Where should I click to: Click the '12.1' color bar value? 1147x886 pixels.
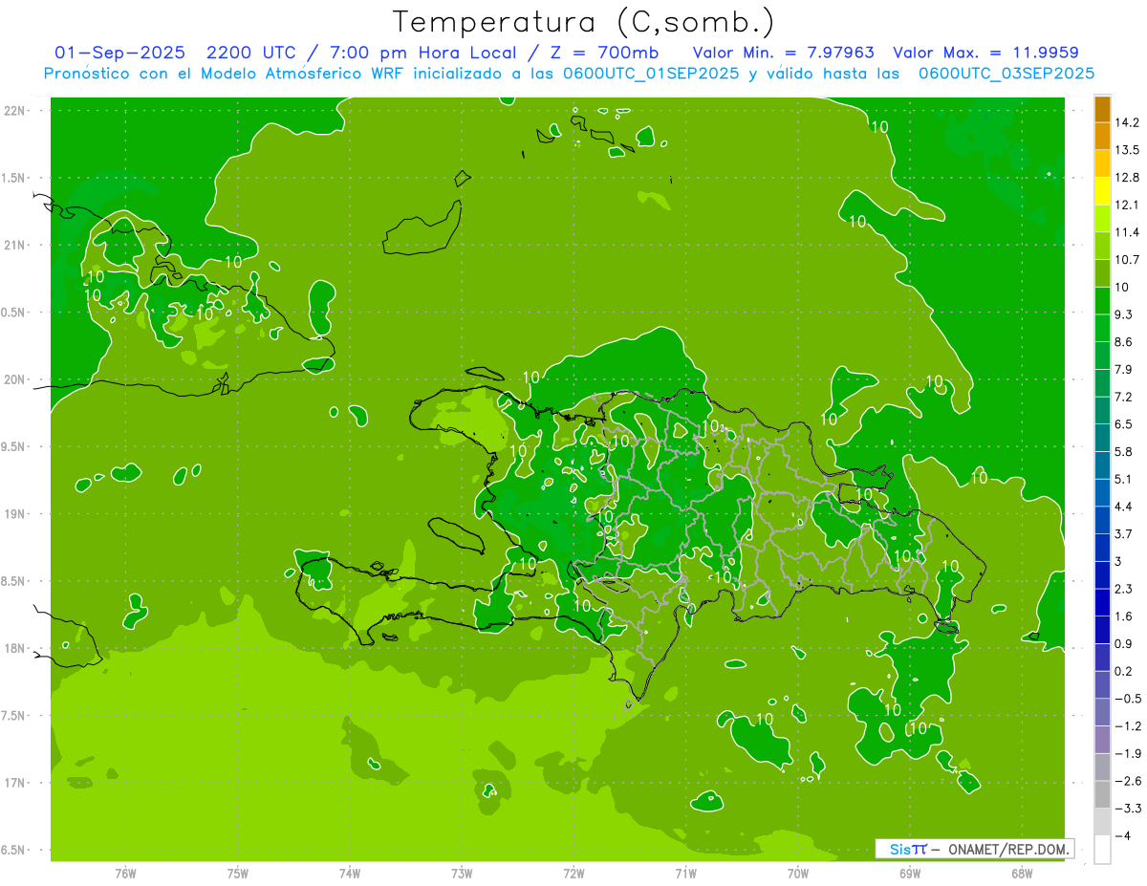(1127, 205)
